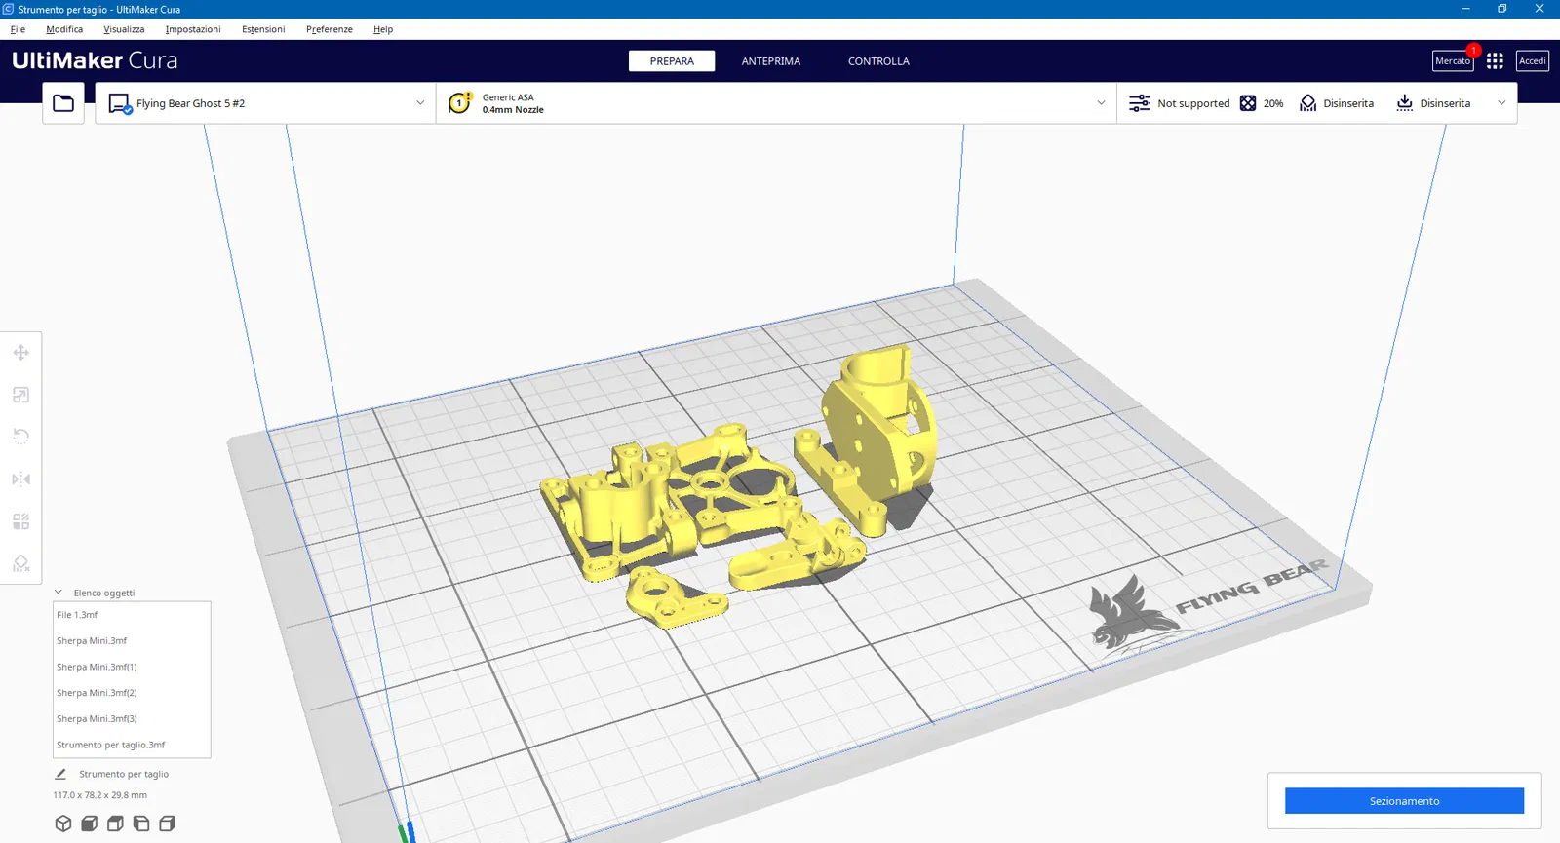This screenshot has height=843, width=1560.
Task: Open the Mercato marketplace button
Action: coord(1453,61)
